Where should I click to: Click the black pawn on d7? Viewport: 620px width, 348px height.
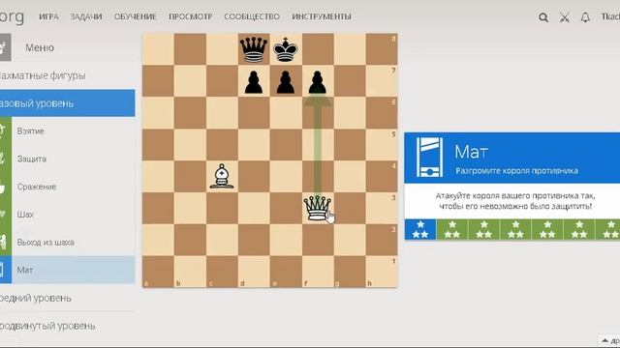254,82
